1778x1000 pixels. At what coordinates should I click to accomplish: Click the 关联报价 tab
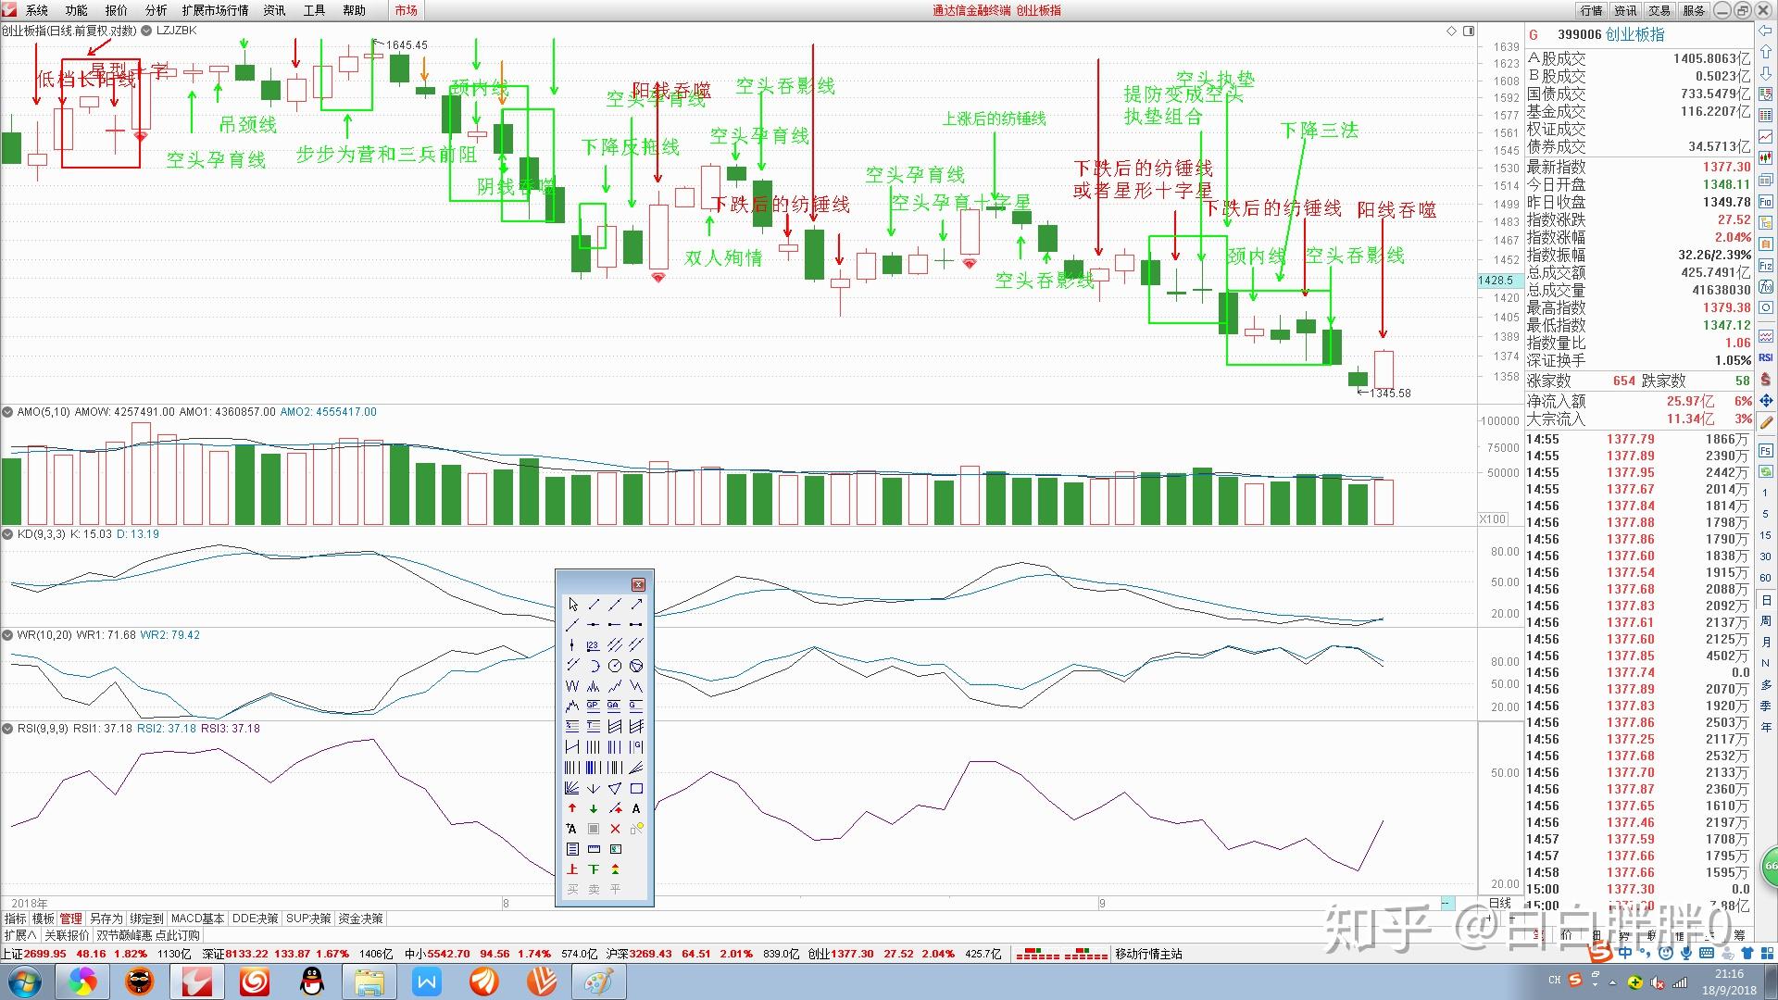[67, 935]
